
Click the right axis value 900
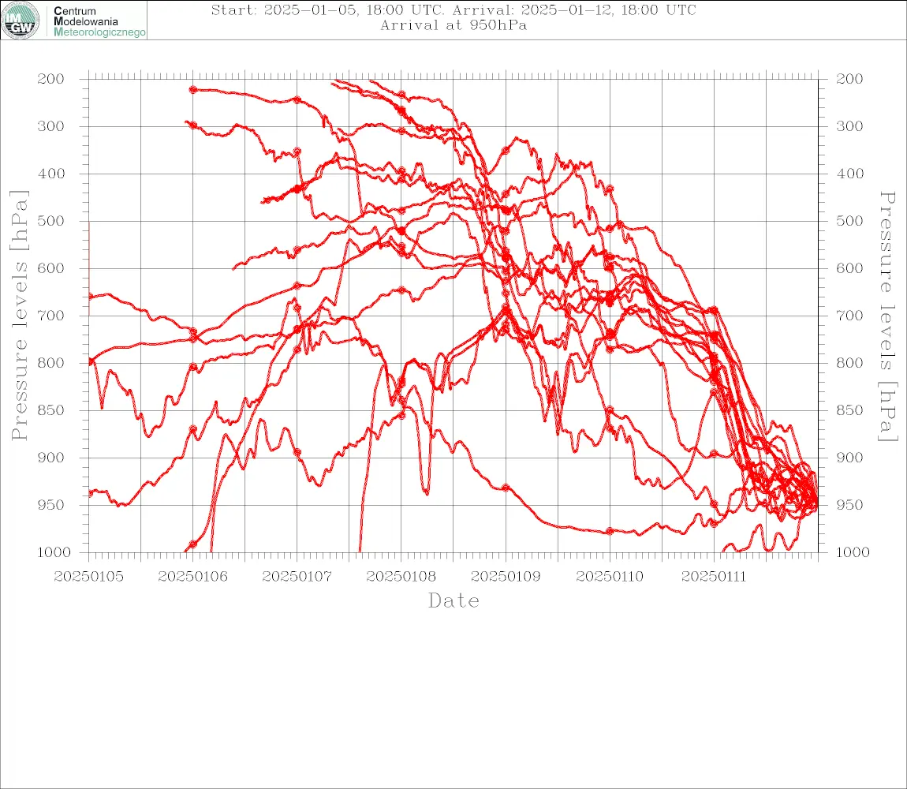point(849,458)
